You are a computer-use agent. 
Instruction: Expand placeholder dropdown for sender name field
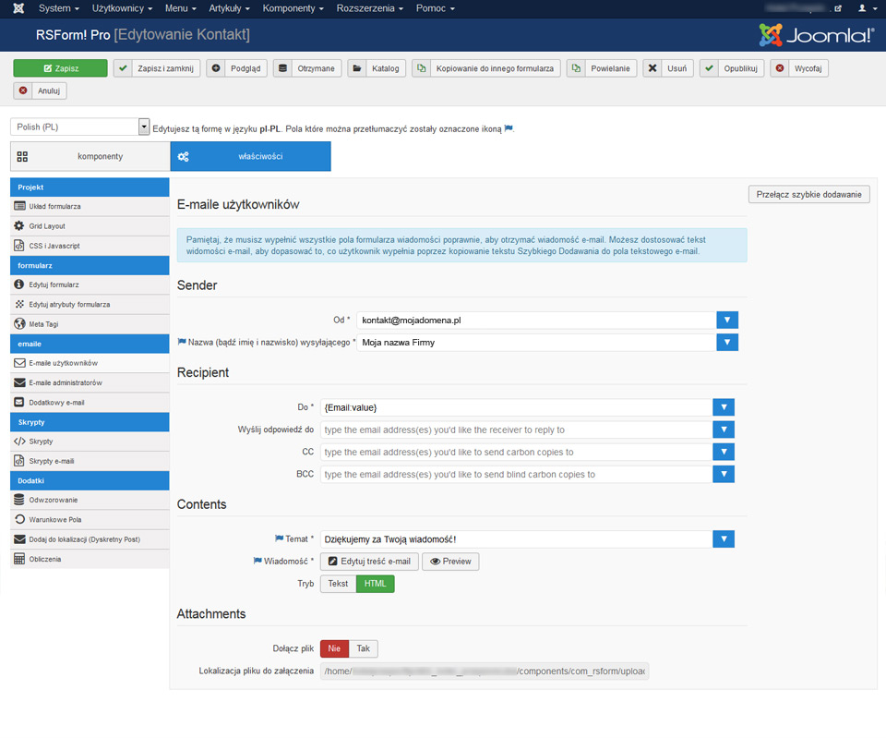tap(727, 342)
